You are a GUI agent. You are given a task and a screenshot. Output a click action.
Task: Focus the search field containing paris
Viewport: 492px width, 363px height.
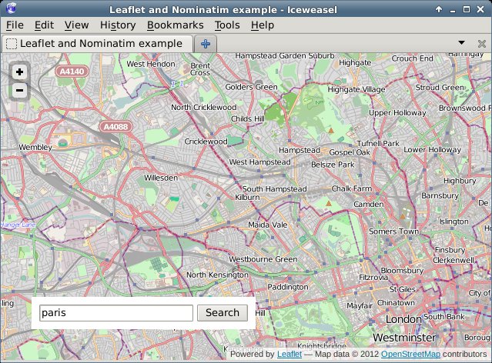115,313
